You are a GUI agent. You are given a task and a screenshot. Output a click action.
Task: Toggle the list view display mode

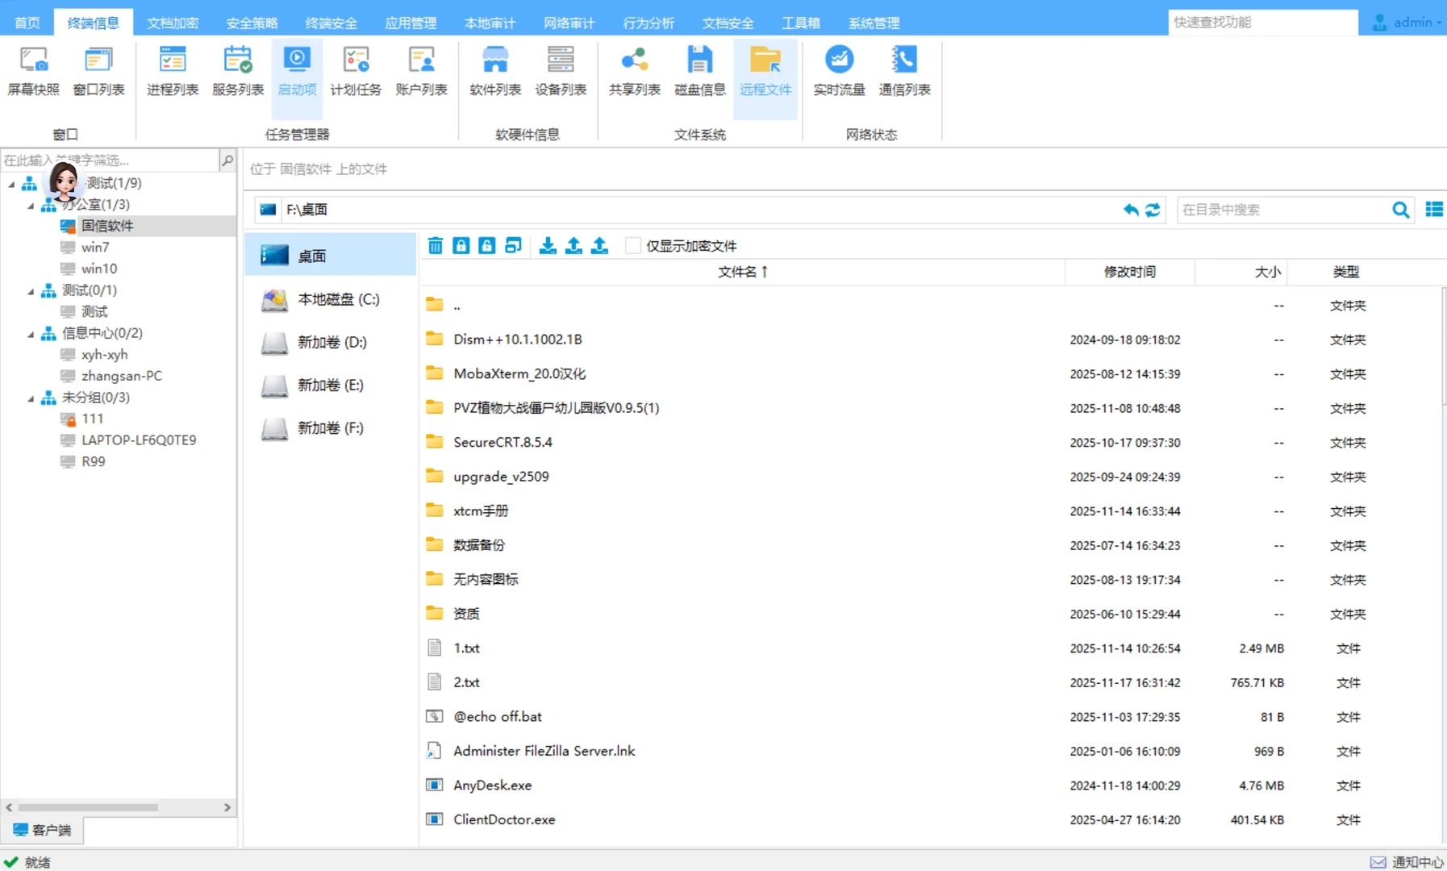(x=1434, y=210)
